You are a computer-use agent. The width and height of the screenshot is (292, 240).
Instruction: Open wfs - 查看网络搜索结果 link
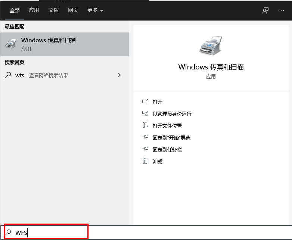(x=41, y=75)
